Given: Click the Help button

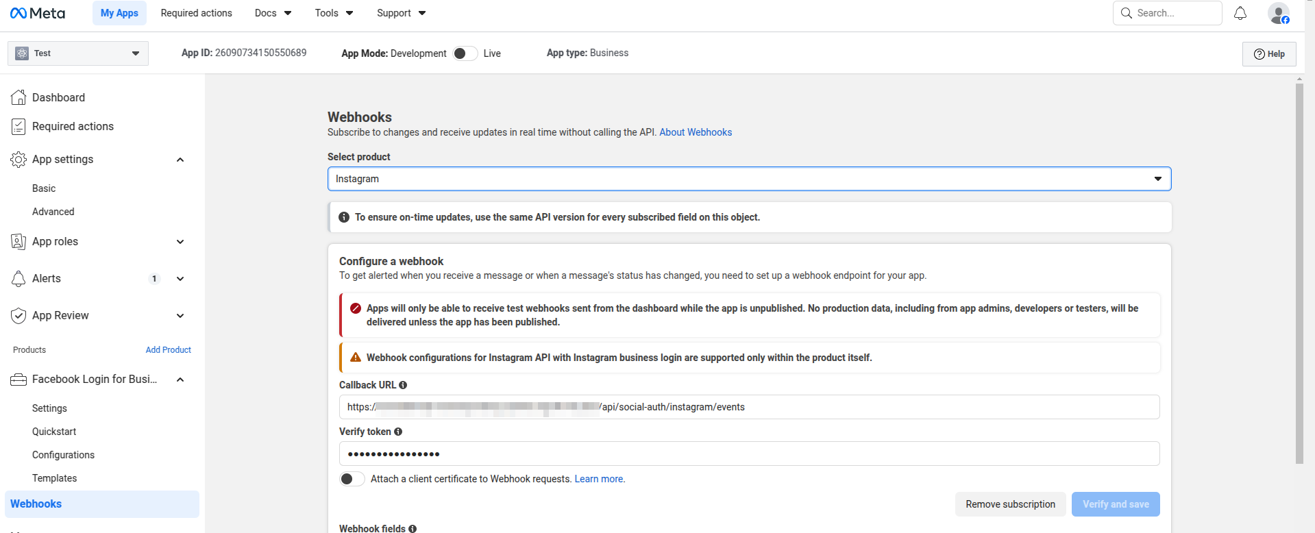Looking at the screenshot, I should point(1269,54).
